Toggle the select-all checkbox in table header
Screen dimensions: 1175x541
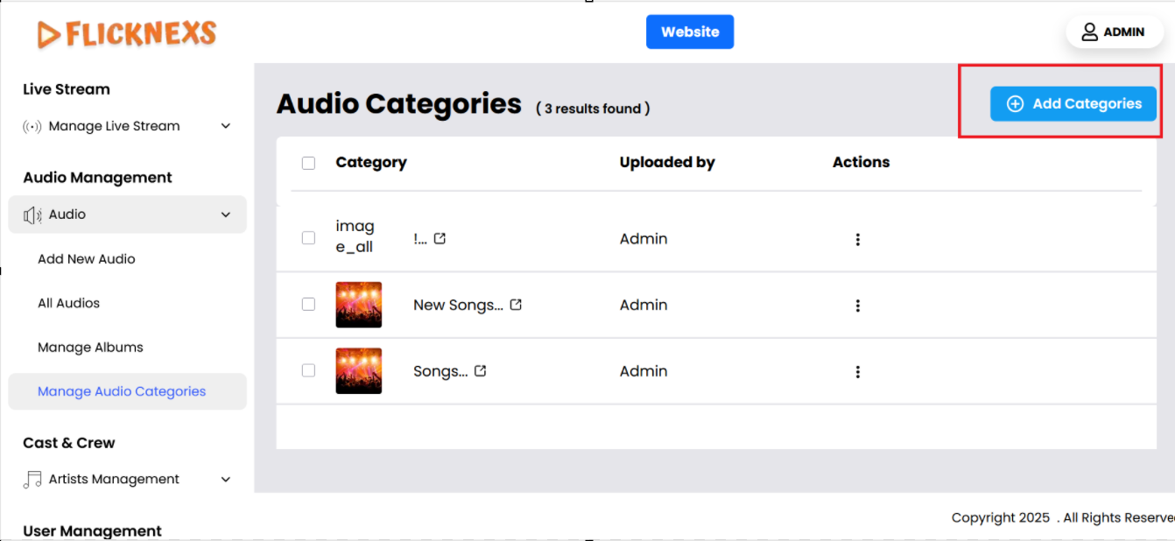coord(308,163)
